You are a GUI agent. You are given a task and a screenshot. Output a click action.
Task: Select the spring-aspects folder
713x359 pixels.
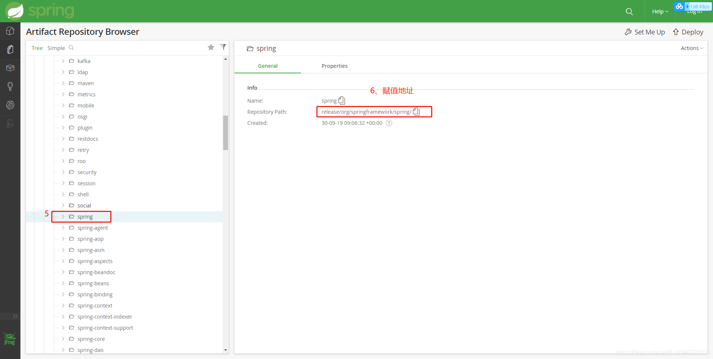click(95, 261)
